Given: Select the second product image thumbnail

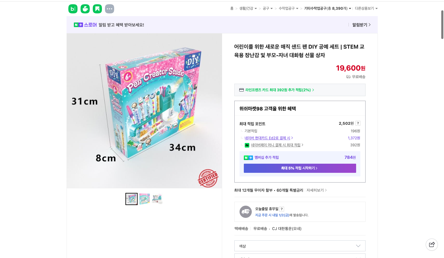Looking at the screenshot, I should tap(144, 199).
